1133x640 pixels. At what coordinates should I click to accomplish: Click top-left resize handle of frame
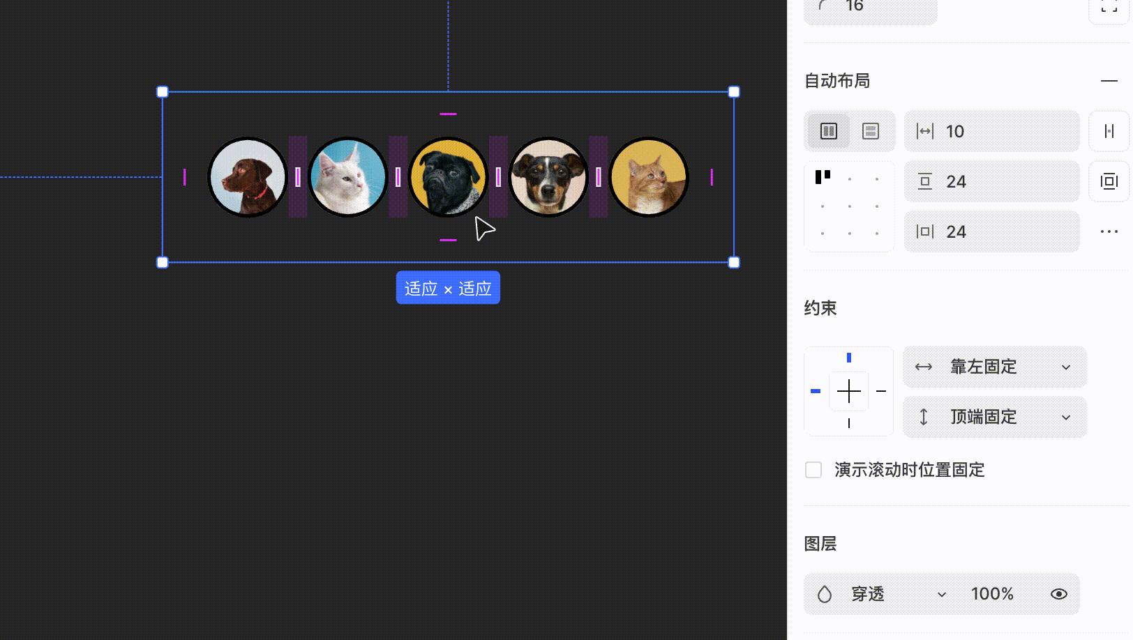163,92
